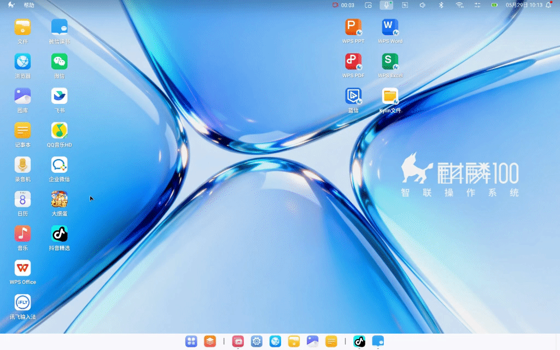
Task: Open the Kylin文件 desktop shortcut
Action: (x=390, y=96)
